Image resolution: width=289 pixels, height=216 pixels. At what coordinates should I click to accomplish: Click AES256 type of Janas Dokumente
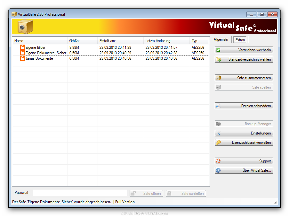click(198, 58)
